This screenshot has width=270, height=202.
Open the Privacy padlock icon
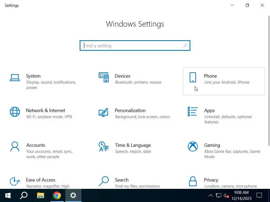click(193, 181)
